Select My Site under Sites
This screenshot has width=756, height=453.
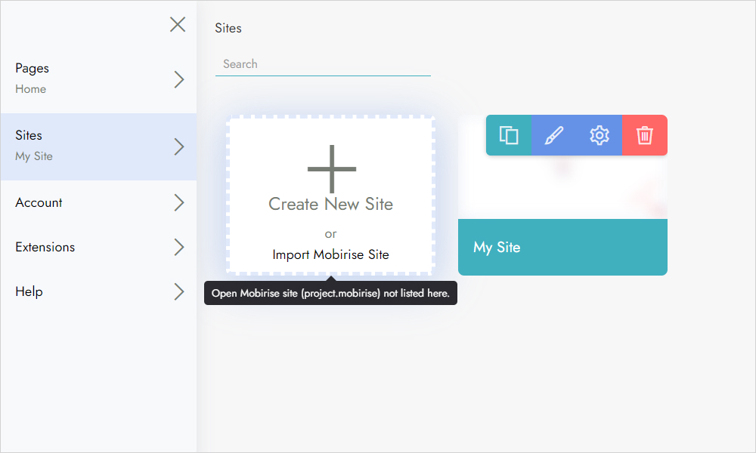(35, 156)
